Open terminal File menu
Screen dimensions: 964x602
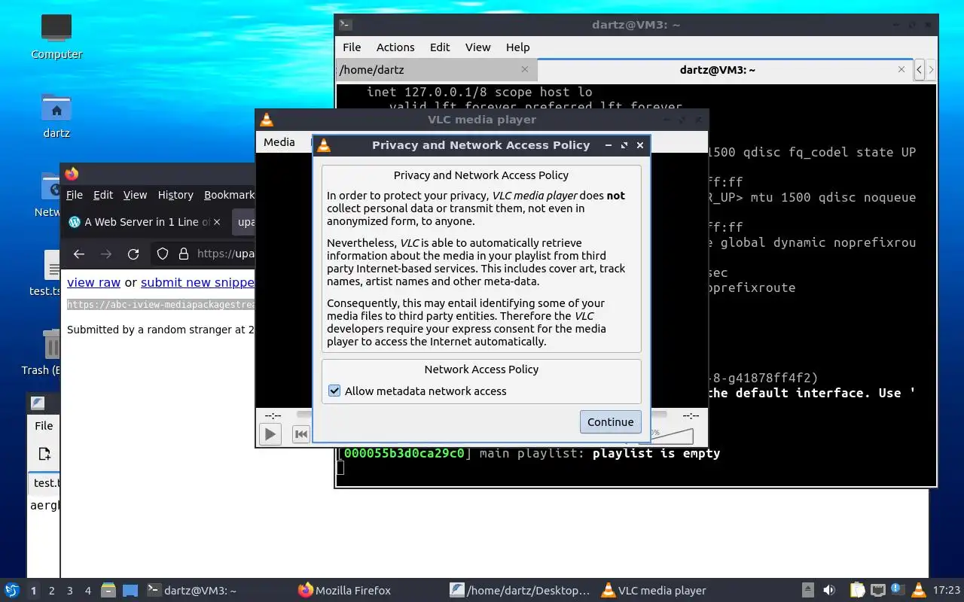tap(352, 47)
